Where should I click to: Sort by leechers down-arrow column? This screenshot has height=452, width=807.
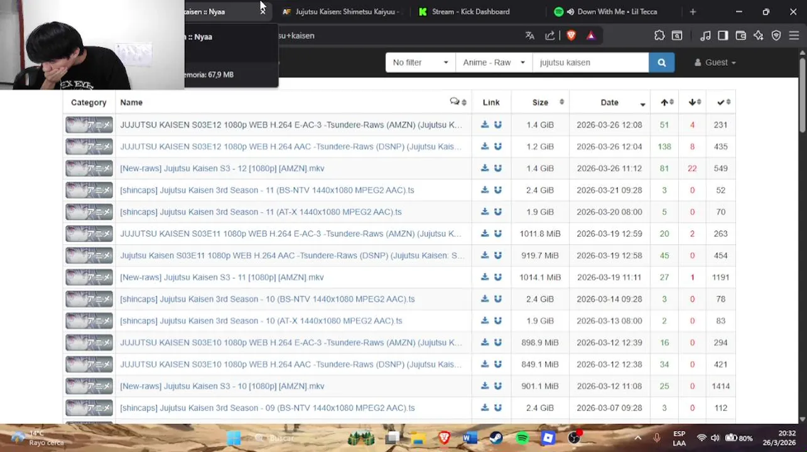tap(692, 102)
